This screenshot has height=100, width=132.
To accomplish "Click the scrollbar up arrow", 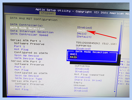I will click(122, 23).
